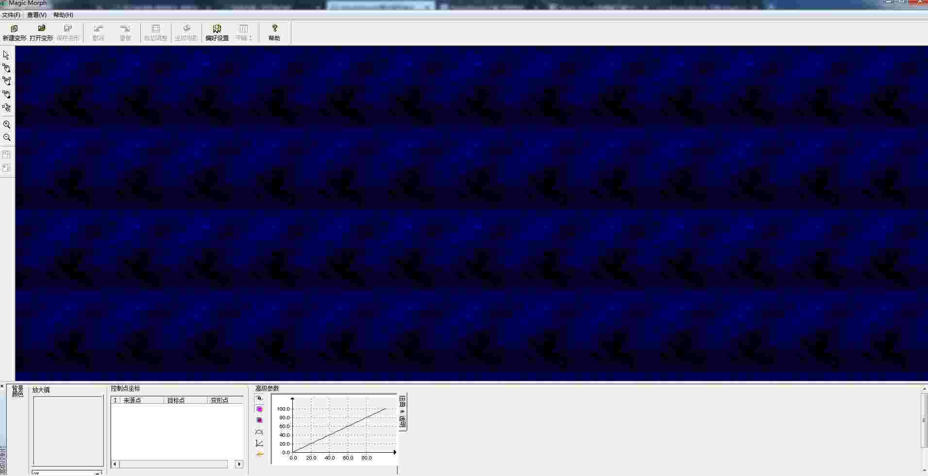Click the right arrow of the control points list

pos(239,464)
